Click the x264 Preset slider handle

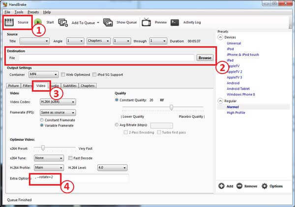(43, 148)
